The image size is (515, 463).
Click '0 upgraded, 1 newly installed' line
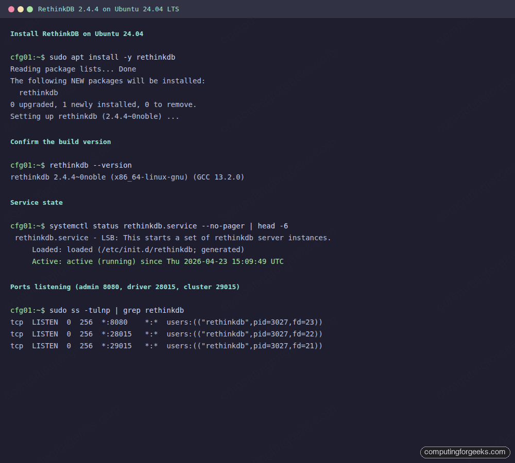click(x=103, y=104)
